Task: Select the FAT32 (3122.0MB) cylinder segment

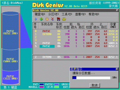Action: pyautogui.click(x=10, y=77)
